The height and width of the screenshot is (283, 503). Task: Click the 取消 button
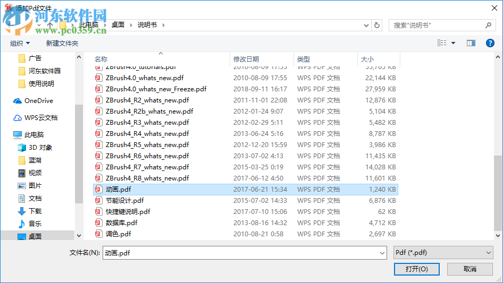click(470, 269)
